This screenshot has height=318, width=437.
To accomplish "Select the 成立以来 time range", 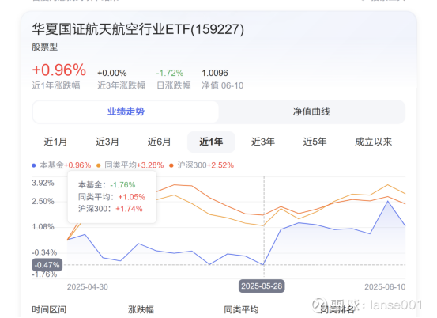I will point(373,142).
